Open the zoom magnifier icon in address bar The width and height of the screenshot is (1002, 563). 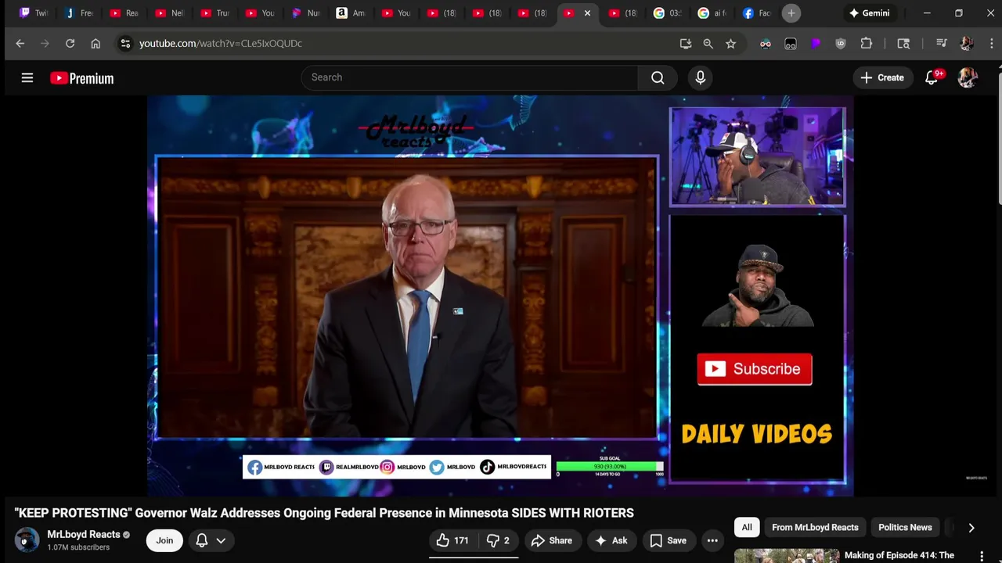[708, 44]
